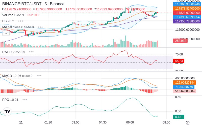Click the 400.00000000 MACD axis label
This screenshot has width=202, height=126.
pyautogui.click(x=185, y=78)
